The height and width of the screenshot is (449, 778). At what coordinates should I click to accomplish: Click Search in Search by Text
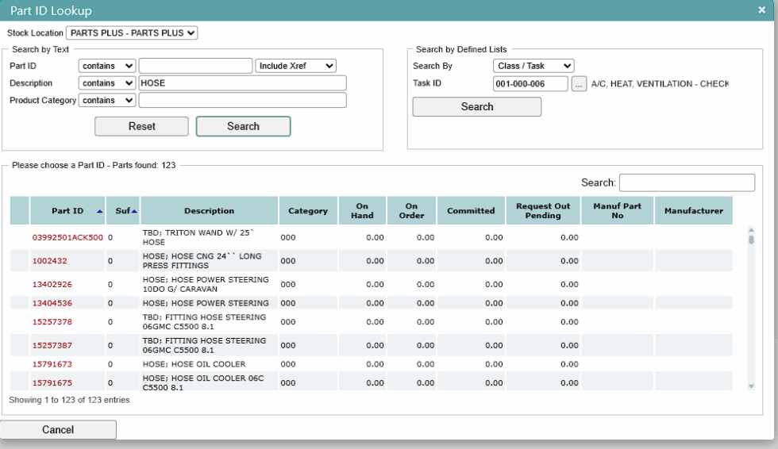point(243,126)
